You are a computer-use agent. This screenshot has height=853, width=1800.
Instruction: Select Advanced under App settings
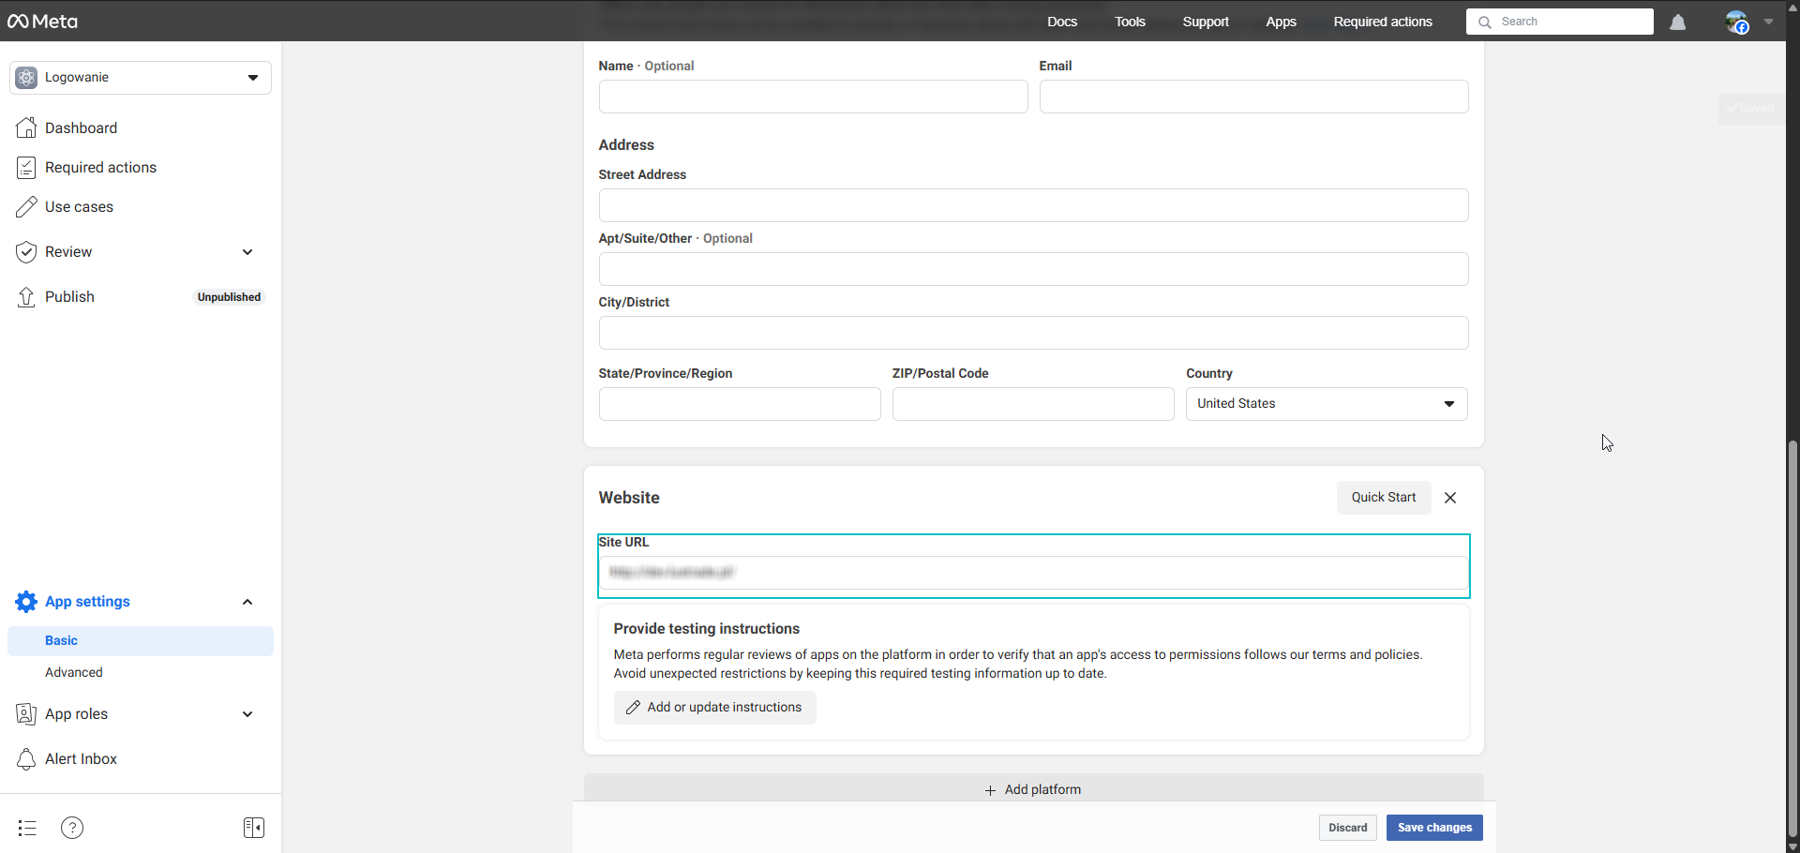click(74, 673)
